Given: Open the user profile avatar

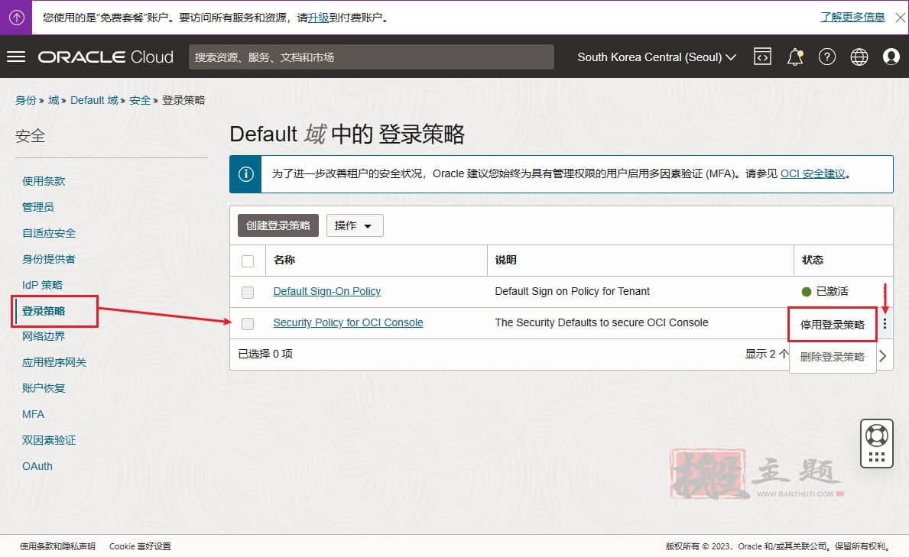Looking at the screenshot, I should point(891,57).
